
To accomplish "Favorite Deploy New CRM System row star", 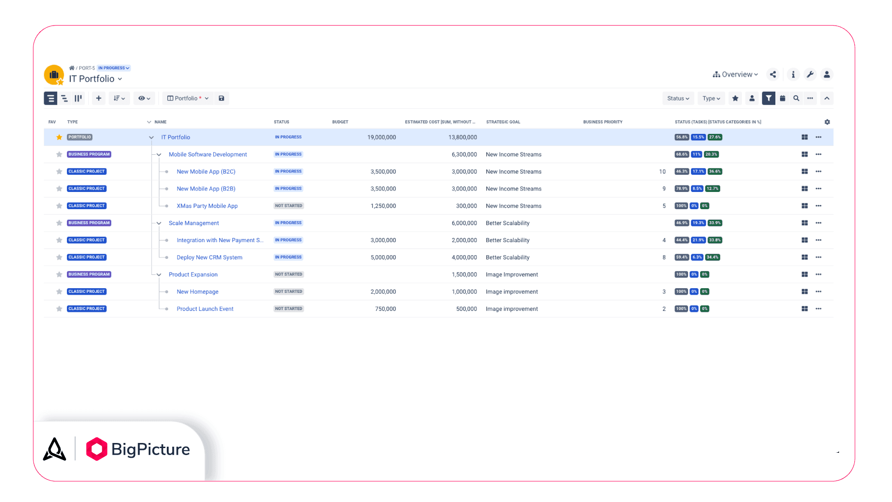I will pos(59,257).
